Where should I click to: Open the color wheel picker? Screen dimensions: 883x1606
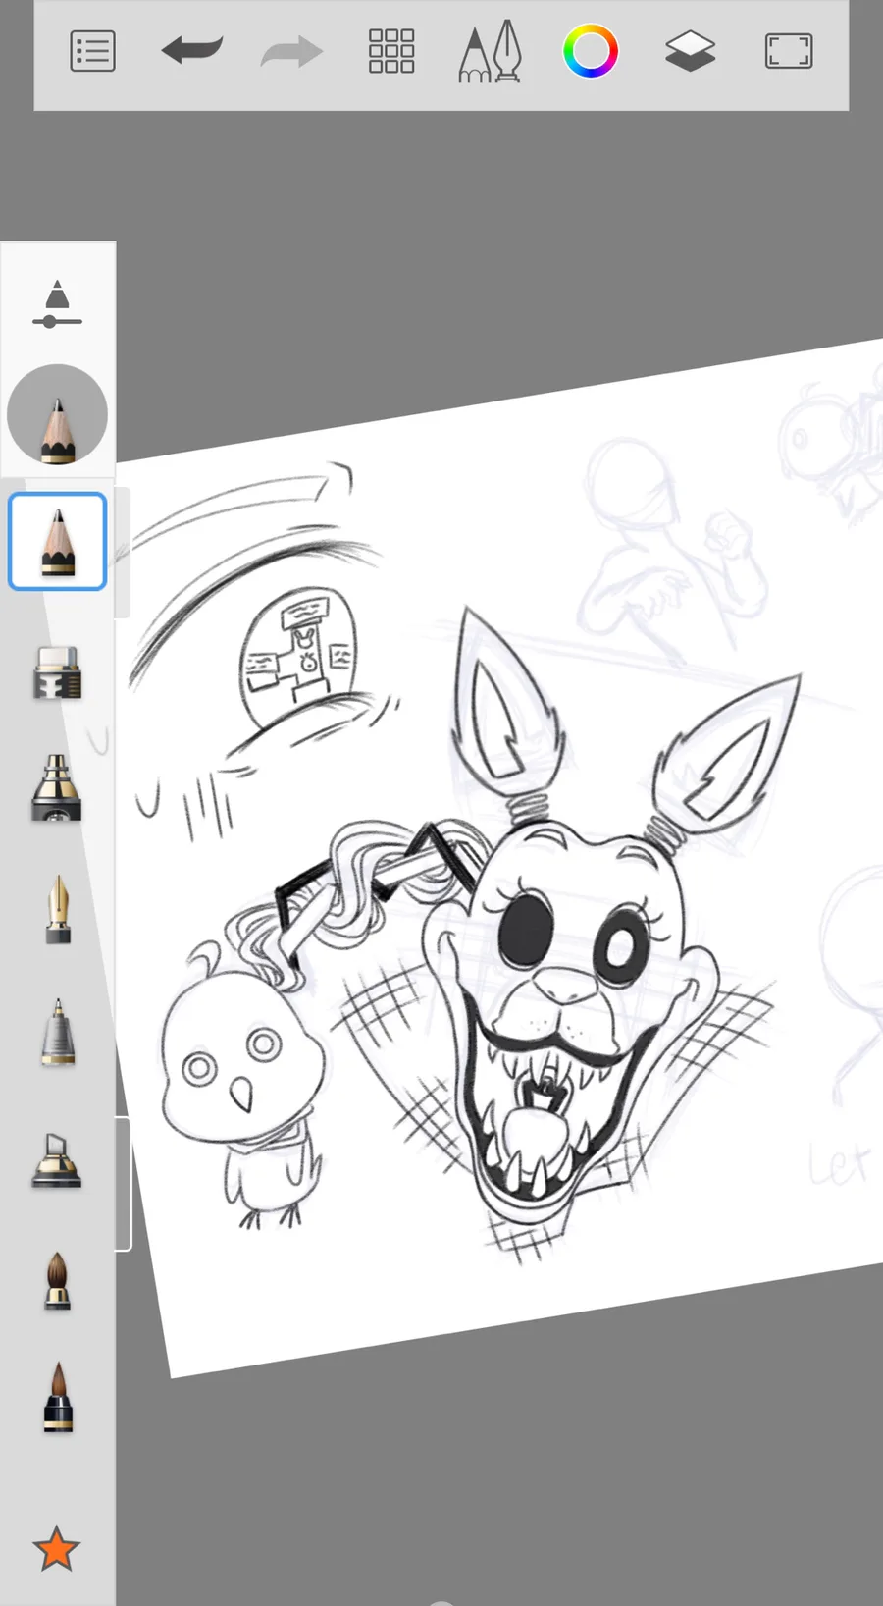591,51
